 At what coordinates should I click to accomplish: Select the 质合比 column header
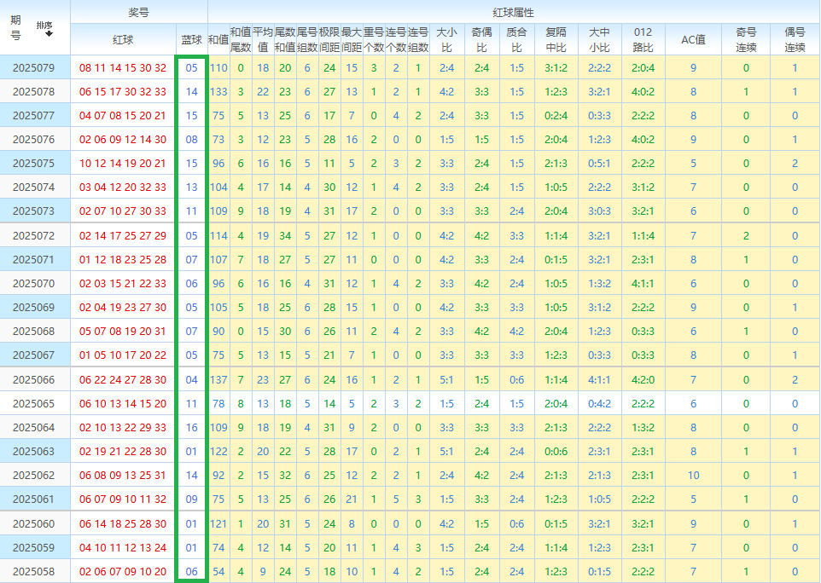(517, 40)
